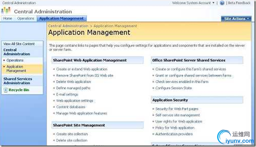Click Authentication providers link
The image size is (256, 147).
(x=174, y=134)
